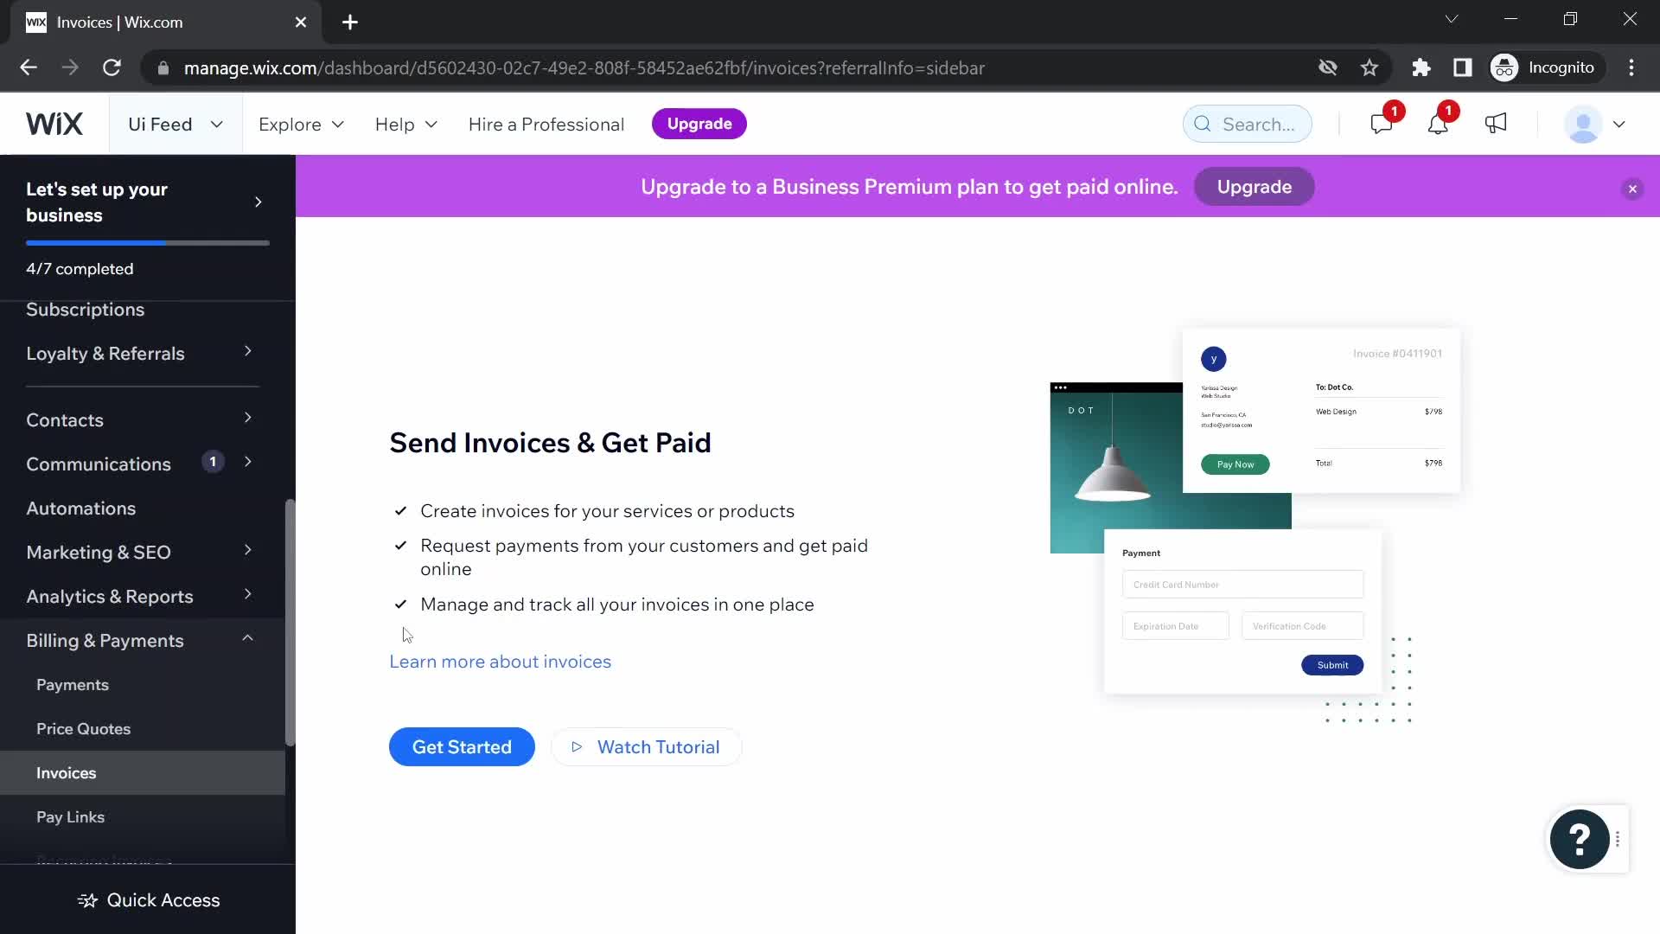This screenshot has width=1660, height=934.
Task: Dismiss the upgrade banner close button
Action: click(1632, 189)
